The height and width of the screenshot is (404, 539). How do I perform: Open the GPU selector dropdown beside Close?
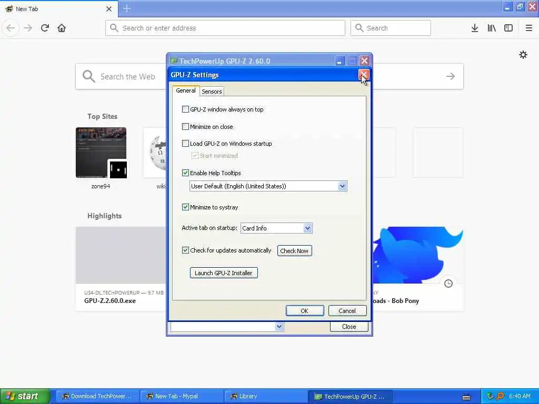click(x=227, y=326)
